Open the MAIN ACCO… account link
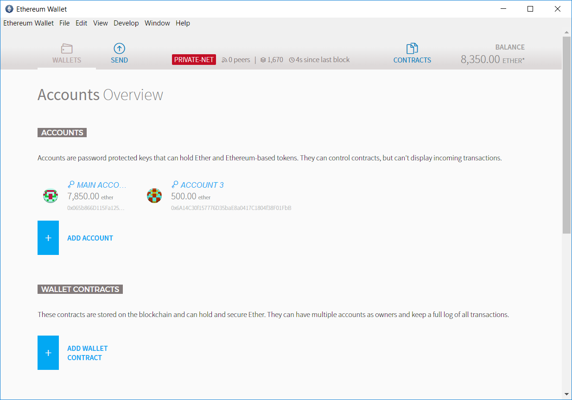This screenshot has height=400, width=572. (x=102, y=185)
